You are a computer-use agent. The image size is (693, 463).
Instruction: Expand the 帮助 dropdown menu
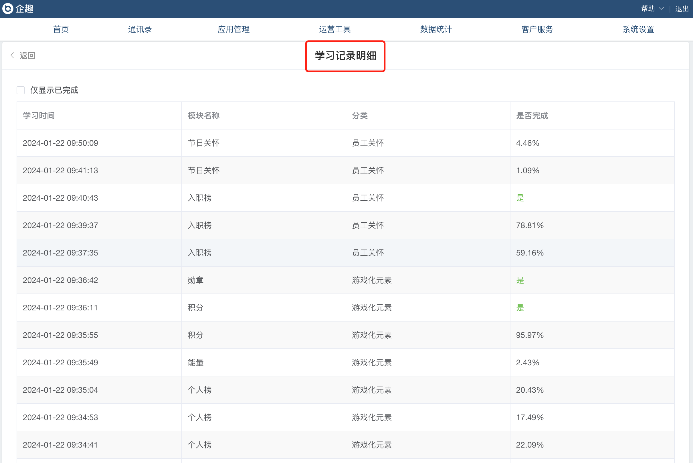point(652,9)
